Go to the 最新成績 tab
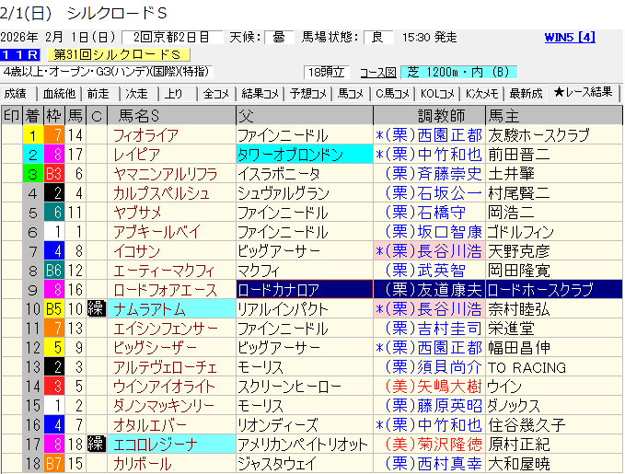The image size is (625, 474). (525, 93)
